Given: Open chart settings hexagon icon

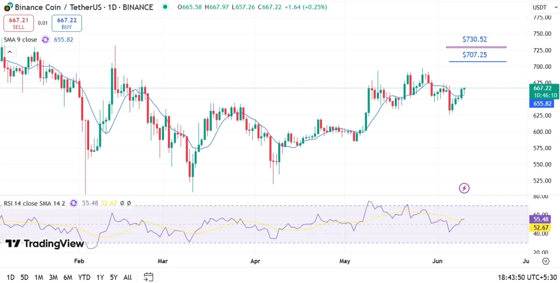Looking at the screenshot, I should click(545, 261).
